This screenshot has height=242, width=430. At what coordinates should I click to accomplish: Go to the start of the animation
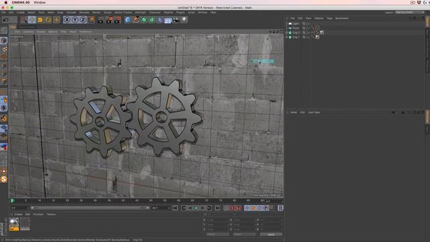tap(175, 208)
